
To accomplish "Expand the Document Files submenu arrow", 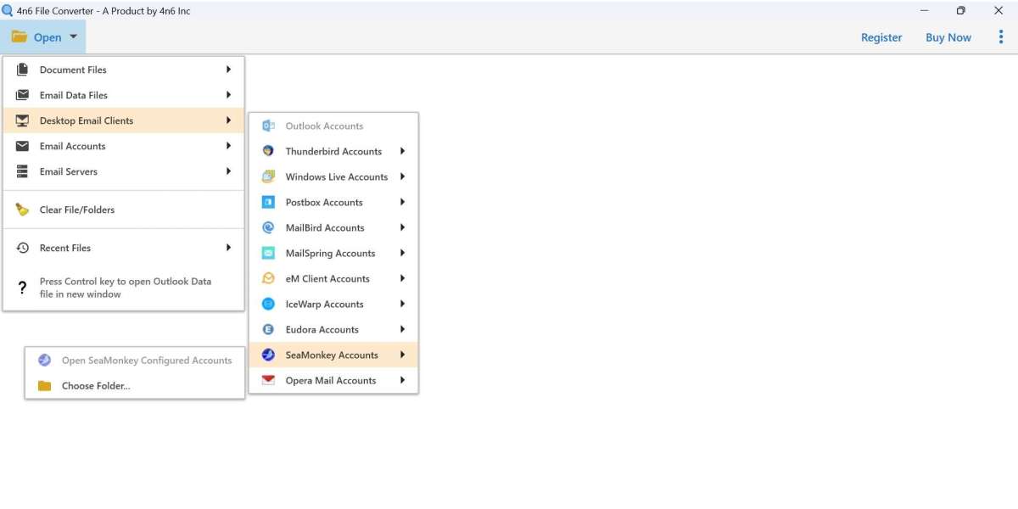I will coord(229,70).
